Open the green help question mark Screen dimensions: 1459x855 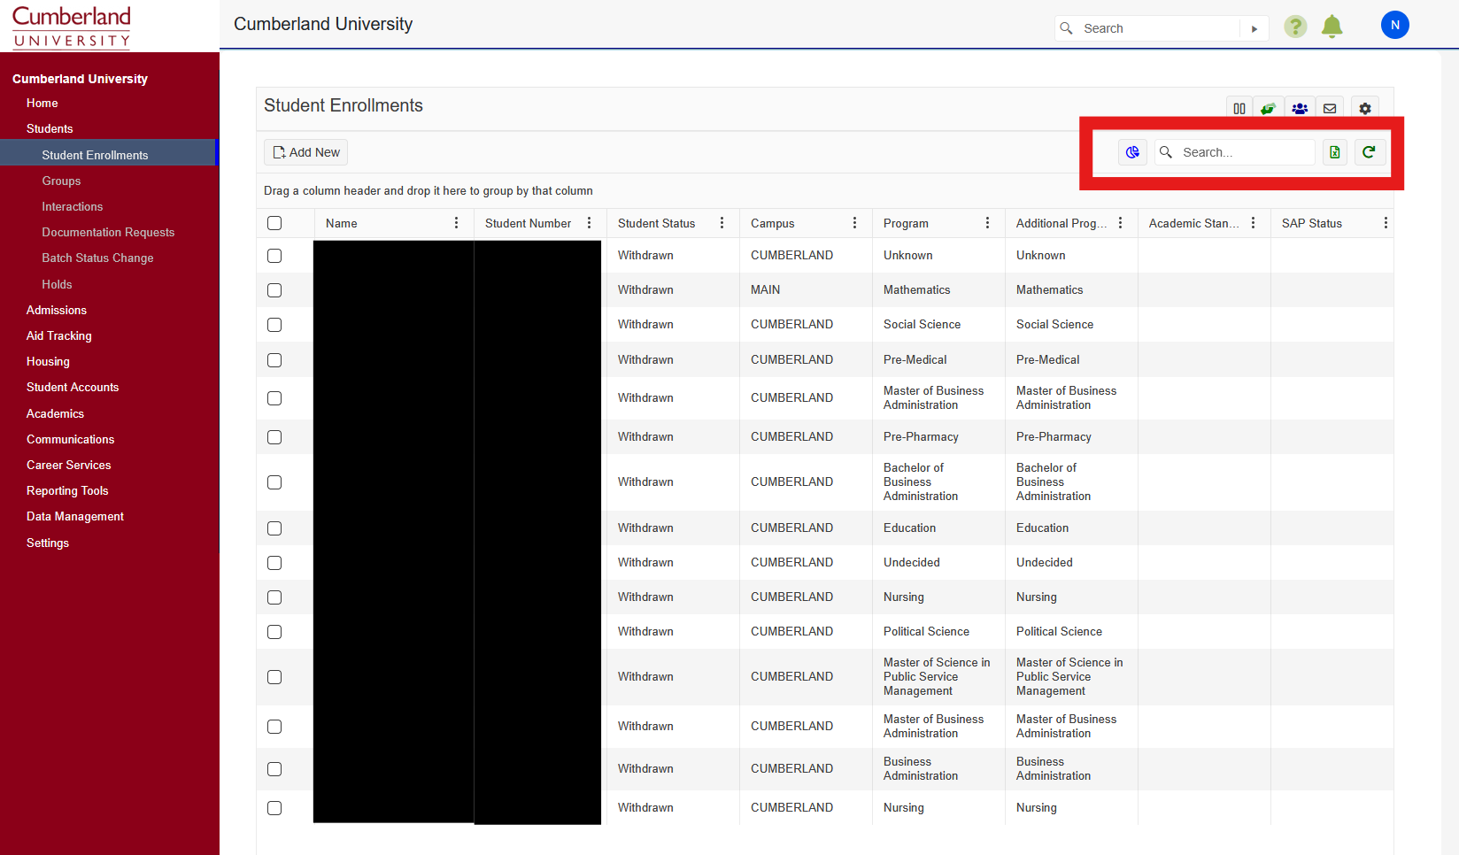click(1295, 27)
